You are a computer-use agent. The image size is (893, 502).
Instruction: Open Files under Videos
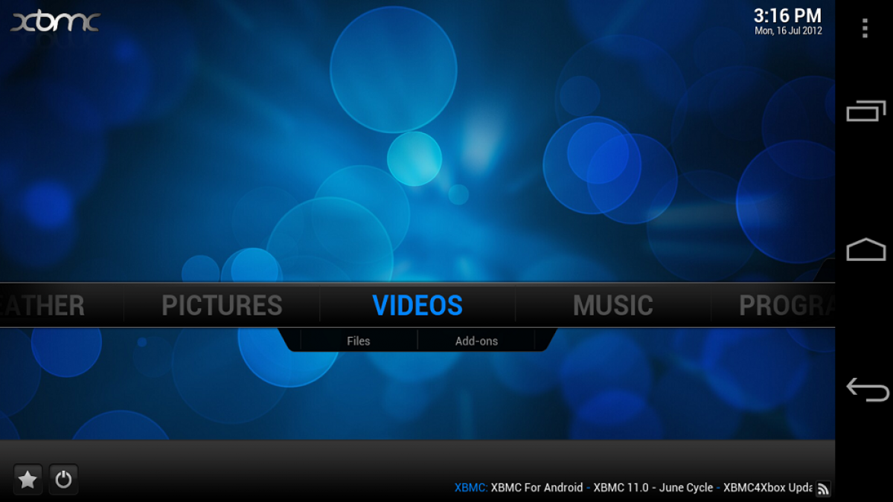click(358, 341)
